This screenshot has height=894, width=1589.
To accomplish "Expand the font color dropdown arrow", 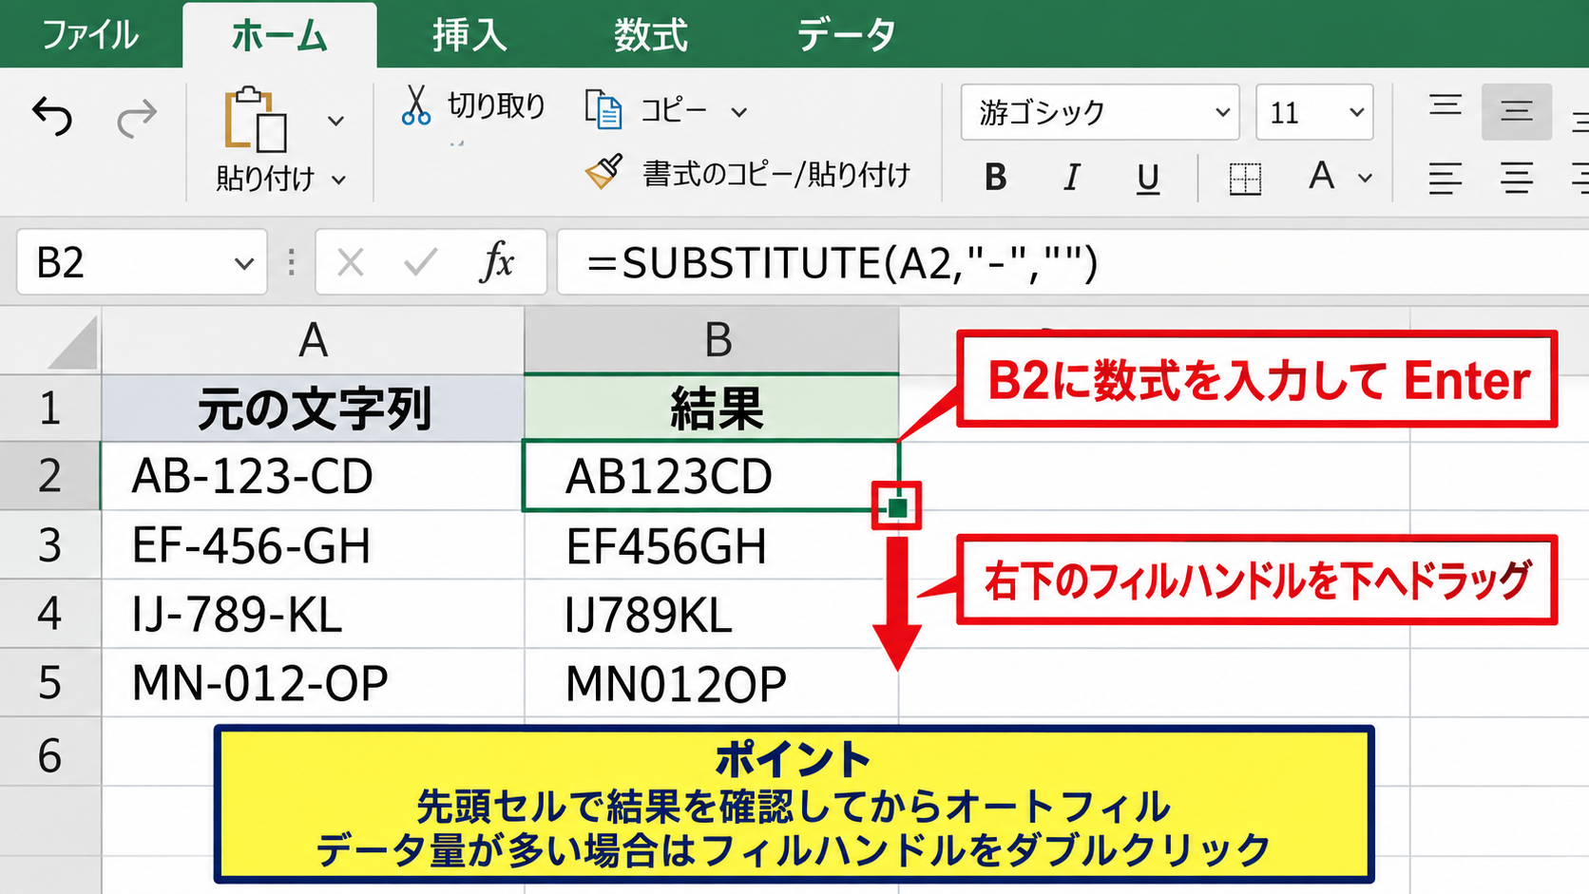I will [x=1365, y=178].
